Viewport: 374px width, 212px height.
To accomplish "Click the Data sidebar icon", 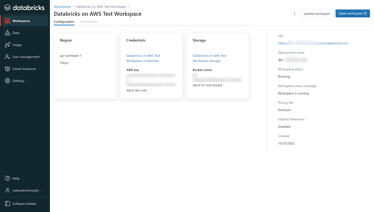I will point(7,33).
